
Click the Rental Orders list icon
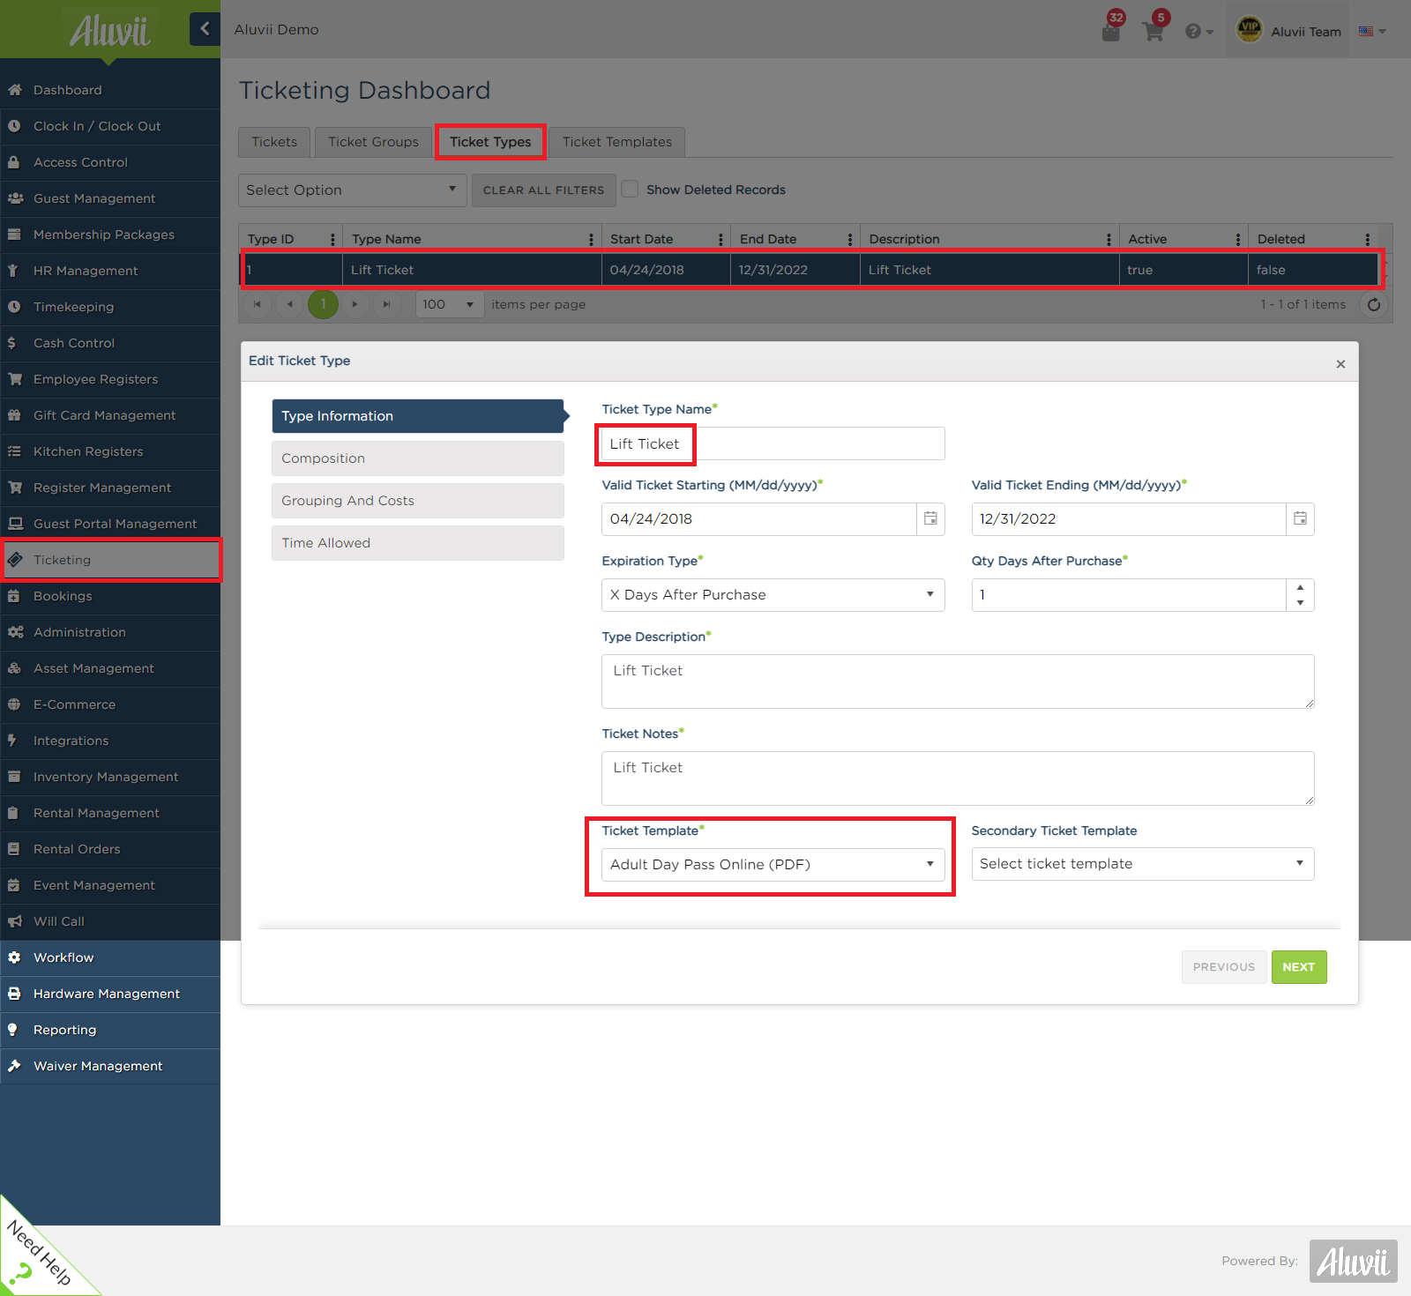13,849
